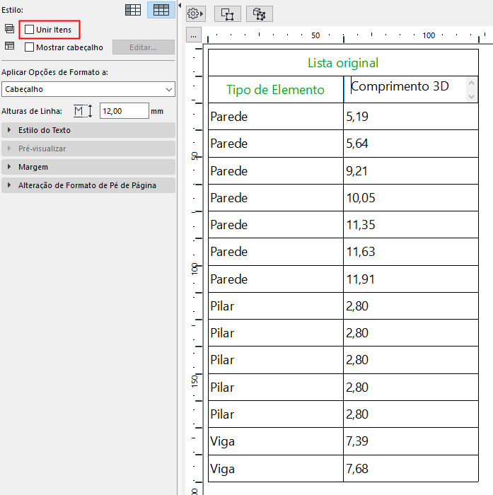Expand the Margem section

[x=88, y=167]
